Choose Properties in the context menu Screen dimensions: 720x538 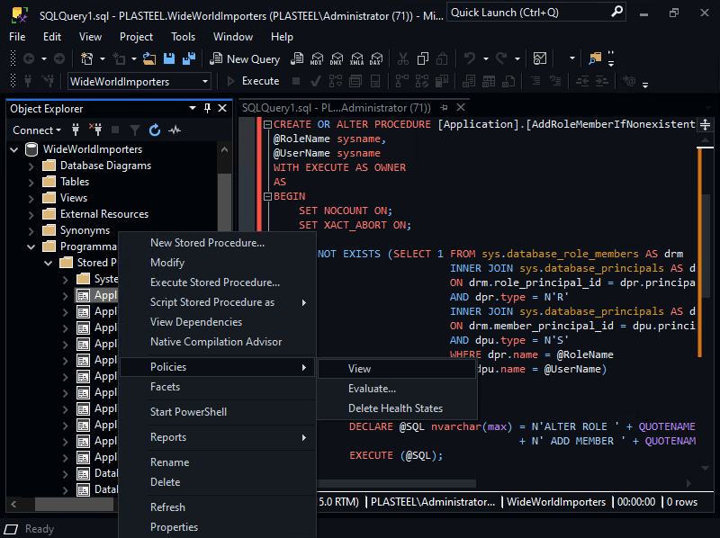pos(218,527)
